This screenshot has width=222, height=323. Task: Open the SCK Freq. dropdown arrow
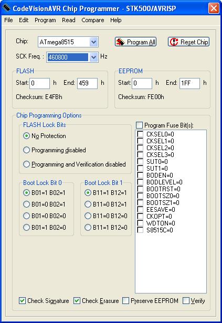click(x=93, y=57)
